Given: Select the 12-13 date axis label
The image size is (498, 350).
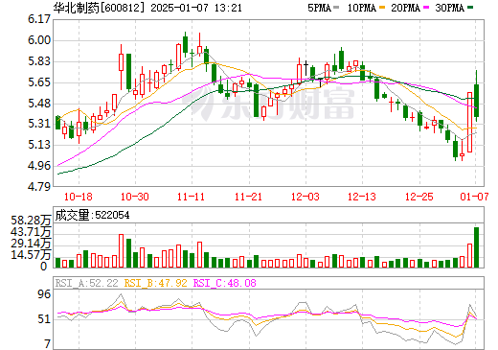Looking at the screenshot, I should (362, 197).
